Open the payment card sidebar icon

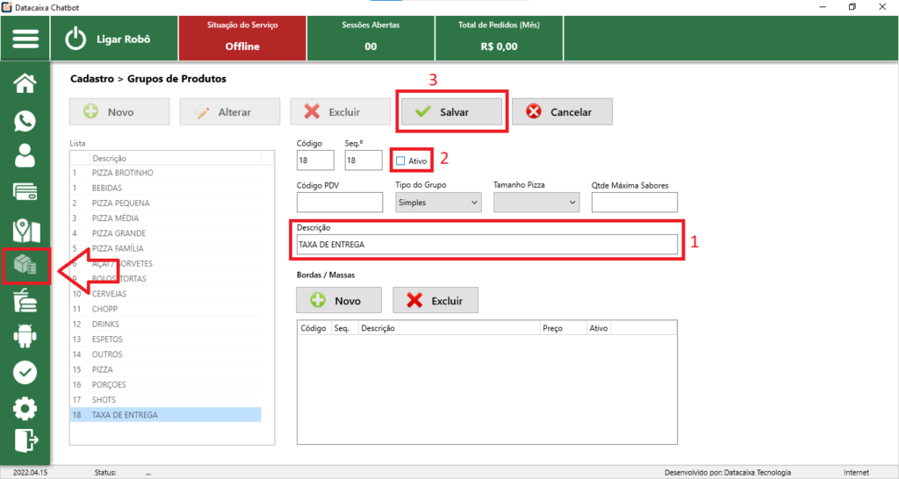(x=25, y=192)
